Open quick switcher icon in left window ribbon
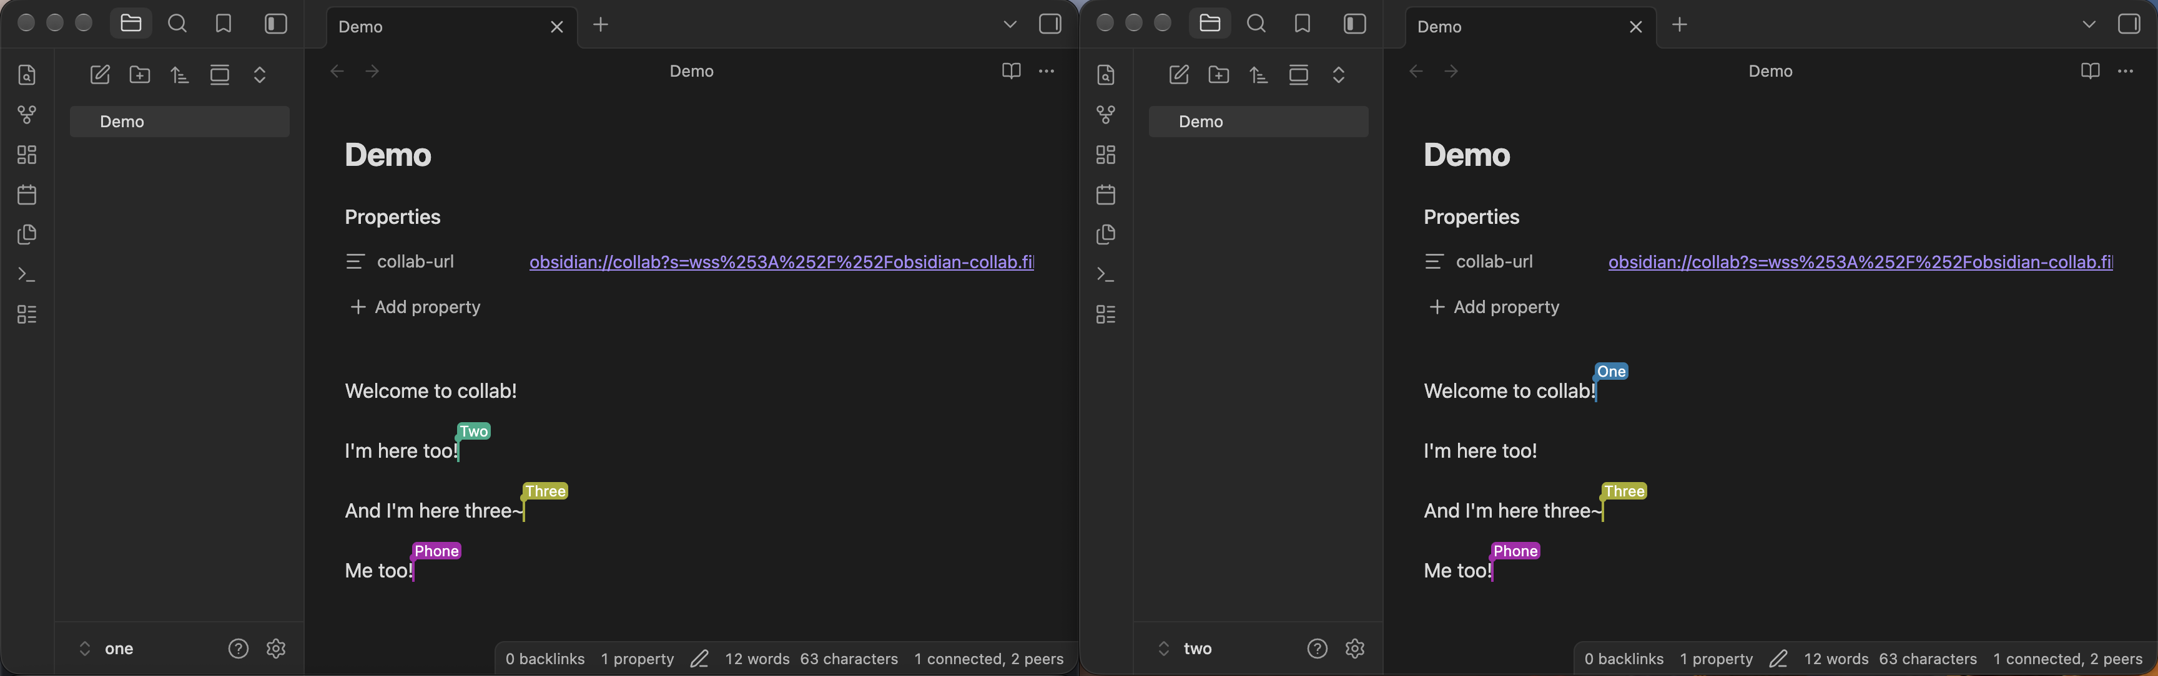The width and height of the screenshot is (2158, 676). pos(27,74)
